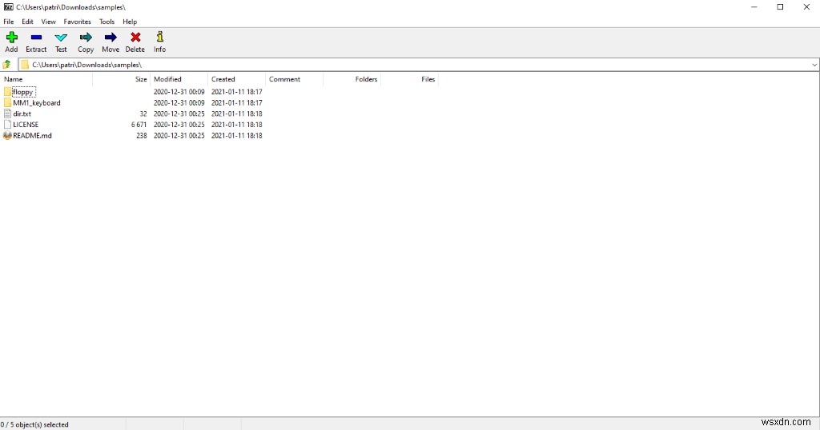Screen dimensions: 820x430
Task: Click the floppy folder icon
Action: (7, 92)
